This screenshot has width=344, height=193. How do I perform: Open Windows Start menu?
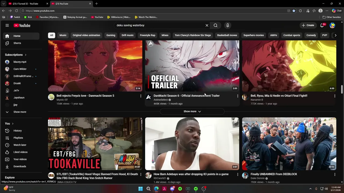click(x=141, y=189)
